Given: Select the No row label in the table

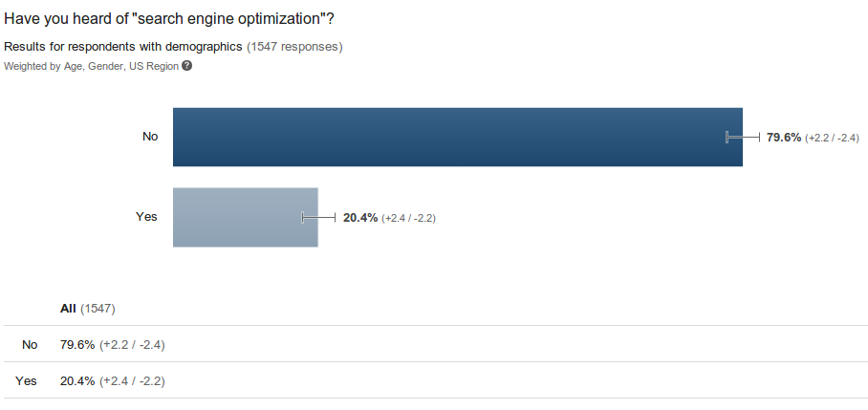Looking at the screenshot, I should click(30, 344).
